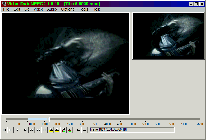Jump to the first frame
The image size is (206, 140).
pyautogui.click(x=25, y=130)
